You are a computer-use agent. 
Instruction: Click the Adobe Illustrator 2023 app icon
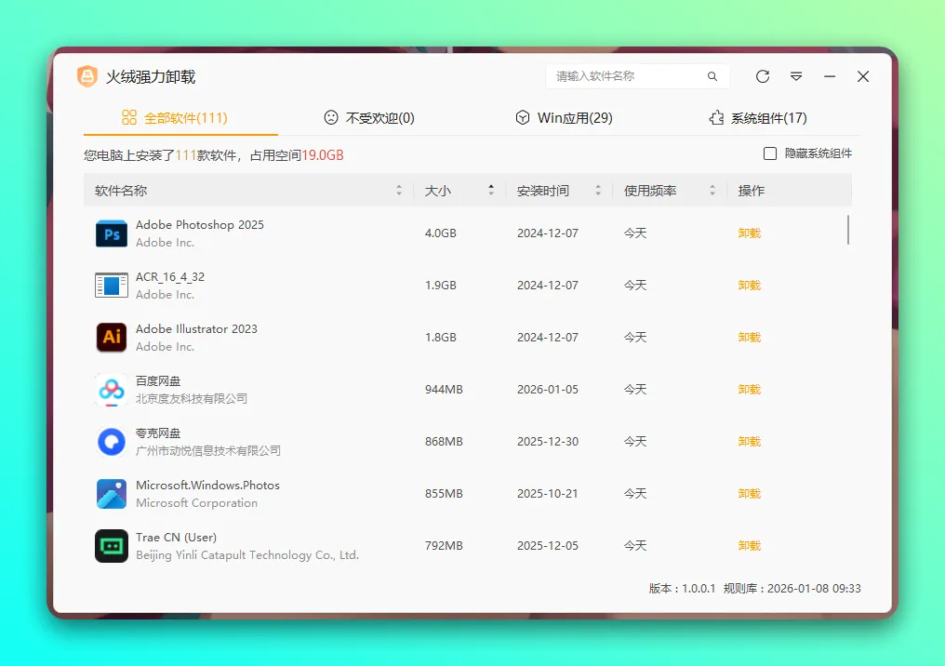(x=111, y=337)
